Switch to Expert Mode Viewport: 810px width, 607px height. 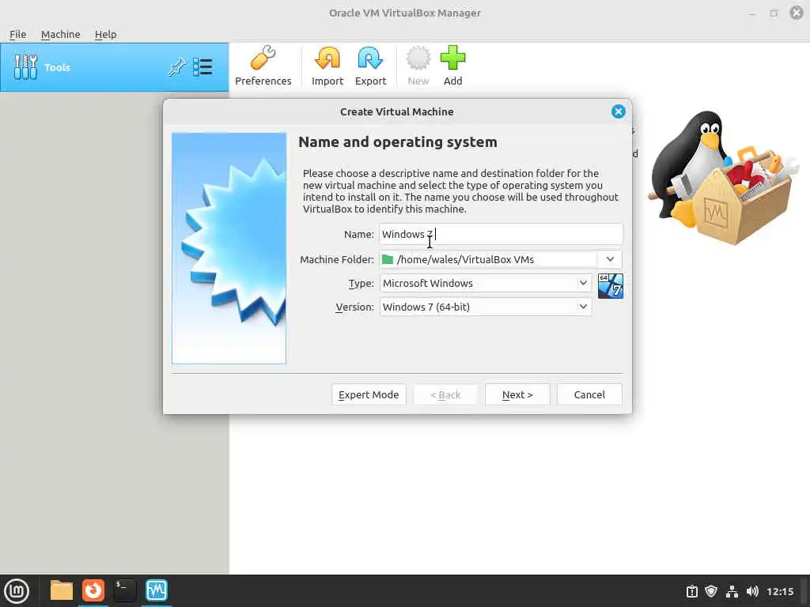pos(369,394)
